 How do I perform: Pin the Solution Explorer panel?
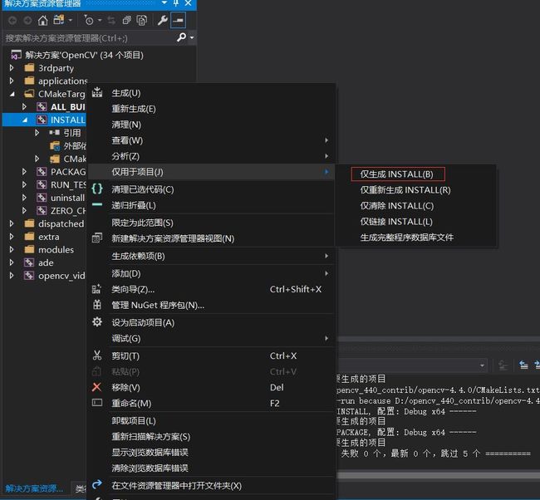coord(175,4)
